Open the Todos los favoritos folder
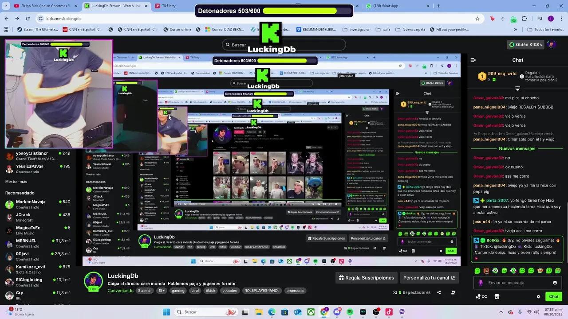This screenshot has height=319, width=568. pos(545,30)
